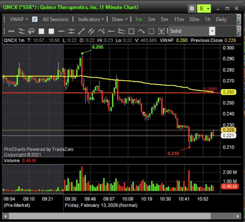Click the 09:30 time axis label
The width and height of the screenshot is (245, 222).
coord(71,199)
